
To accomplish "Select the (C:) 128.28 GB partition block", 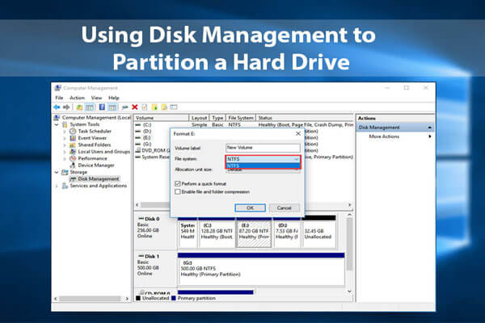I will [217, 233].
